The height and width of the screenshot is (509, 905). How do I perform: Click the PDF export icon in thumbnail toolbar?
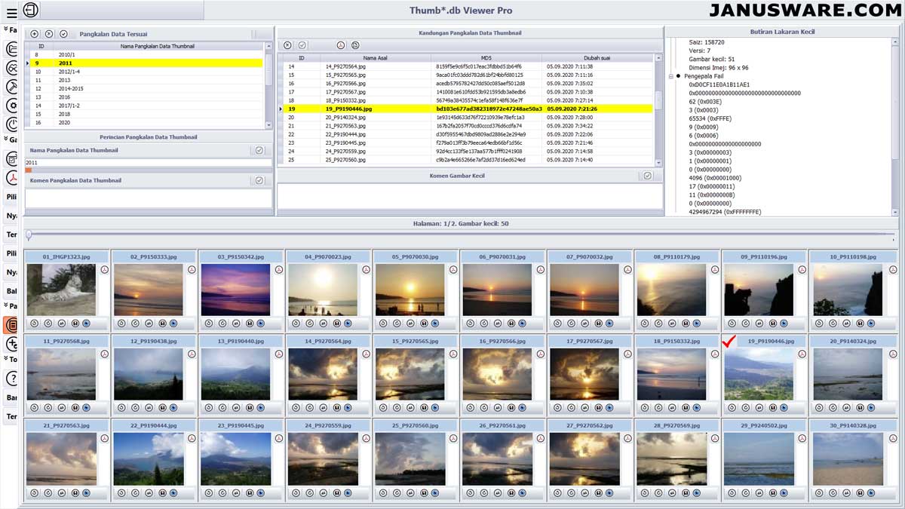coord(341,45)
